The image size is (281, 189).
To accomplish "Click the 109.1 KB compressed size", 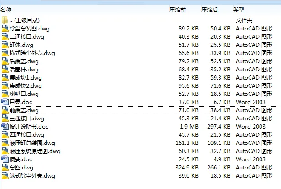I will point(219,143).
